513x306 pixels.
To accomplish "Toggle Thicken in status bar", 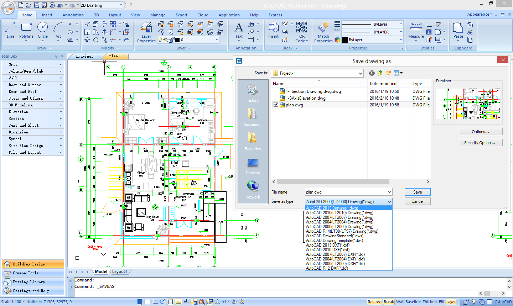I will click(x=430, y=302).
